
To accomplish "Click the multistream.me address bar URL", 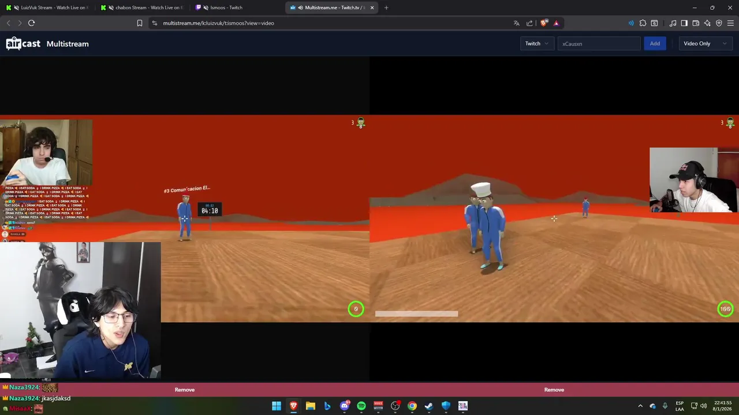I will tap(218, 23).
